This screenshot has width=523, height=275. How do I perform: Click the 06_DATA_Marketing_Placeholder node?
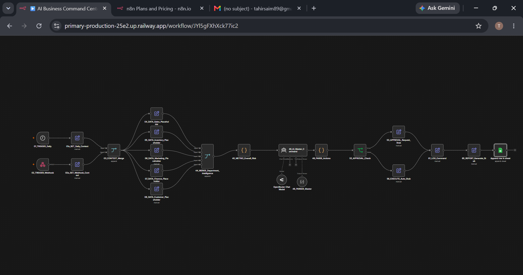pos(157,150)
